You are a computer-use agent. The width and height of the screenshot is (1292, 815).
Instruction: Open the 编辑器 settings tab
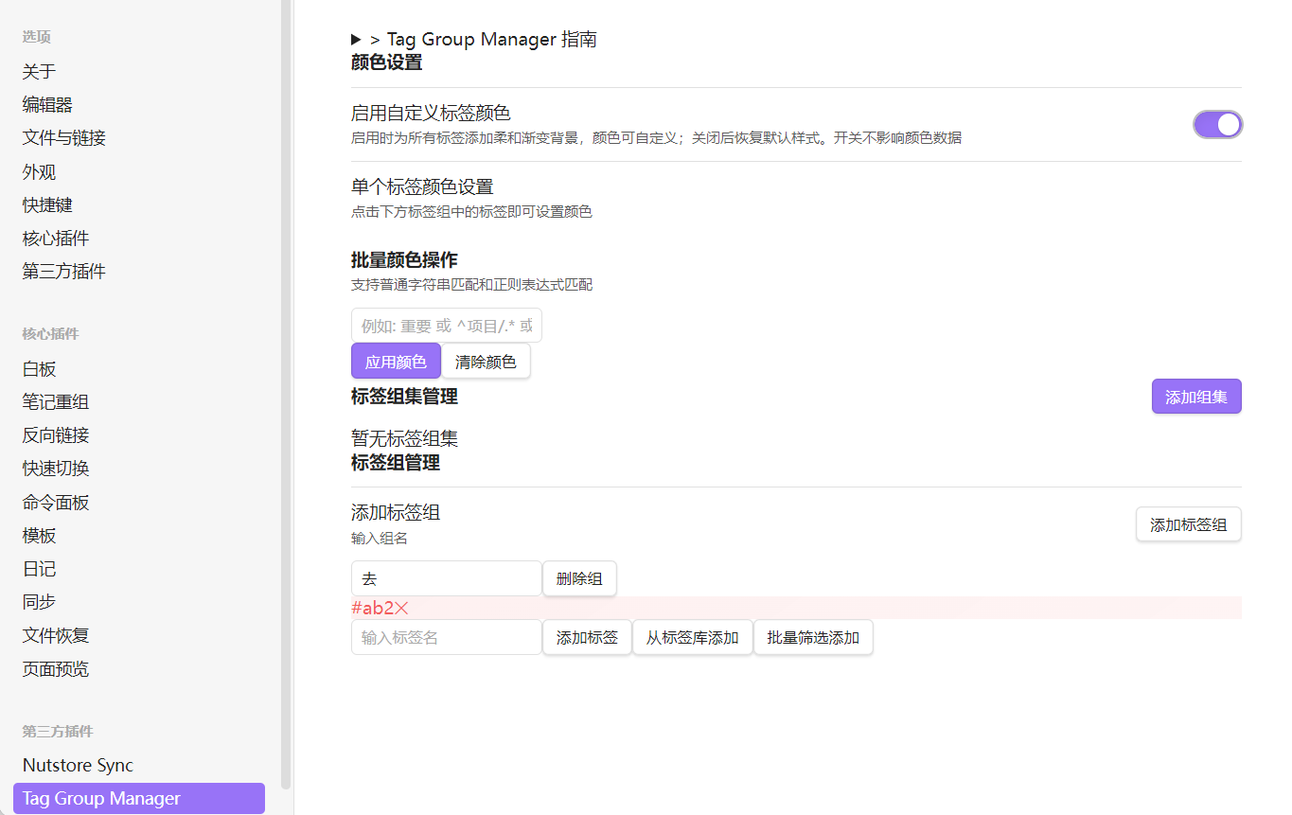[x=47, y=105]
